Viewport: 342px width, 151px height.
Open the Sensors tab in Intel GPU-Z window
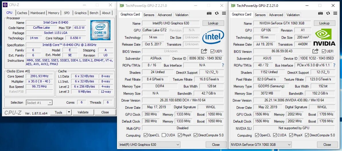pyautogui.click(x=149, y=15)
